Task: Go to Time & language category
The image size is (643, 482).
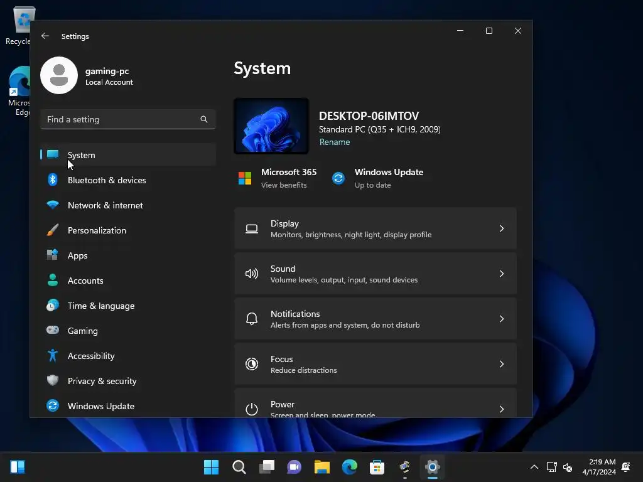Action: 128,306
